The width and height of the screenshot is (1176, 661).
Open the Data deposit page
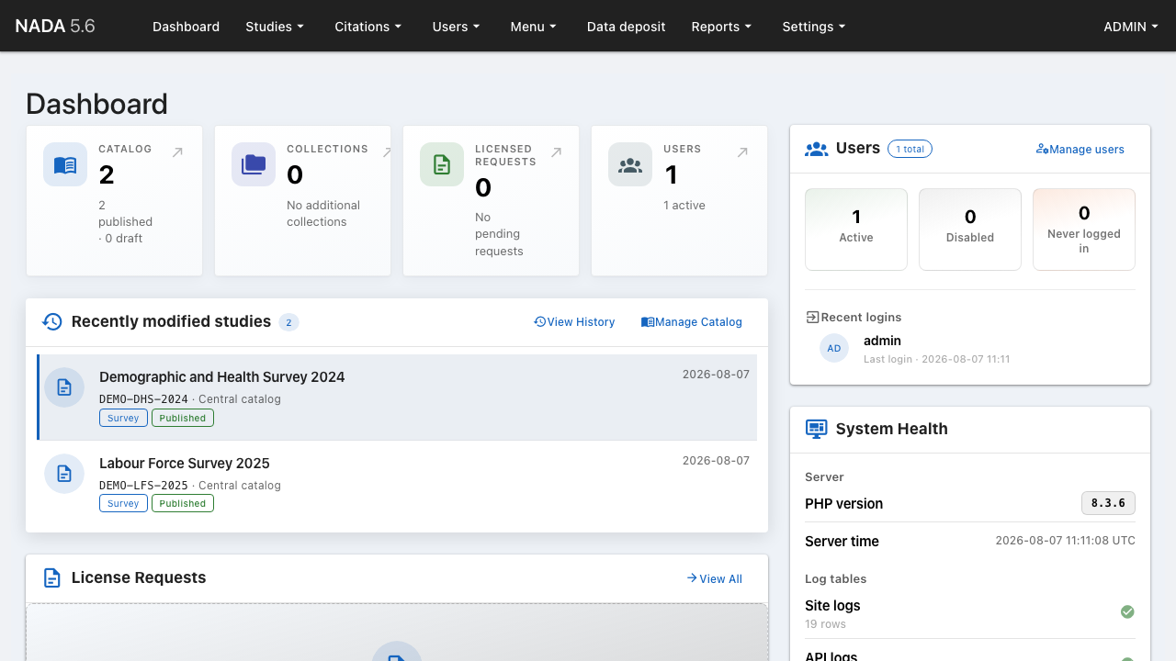click(x=627, y=27)
